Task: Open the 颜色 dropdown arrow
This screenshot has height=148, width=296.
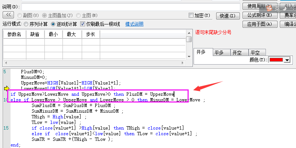Action: 287,60
